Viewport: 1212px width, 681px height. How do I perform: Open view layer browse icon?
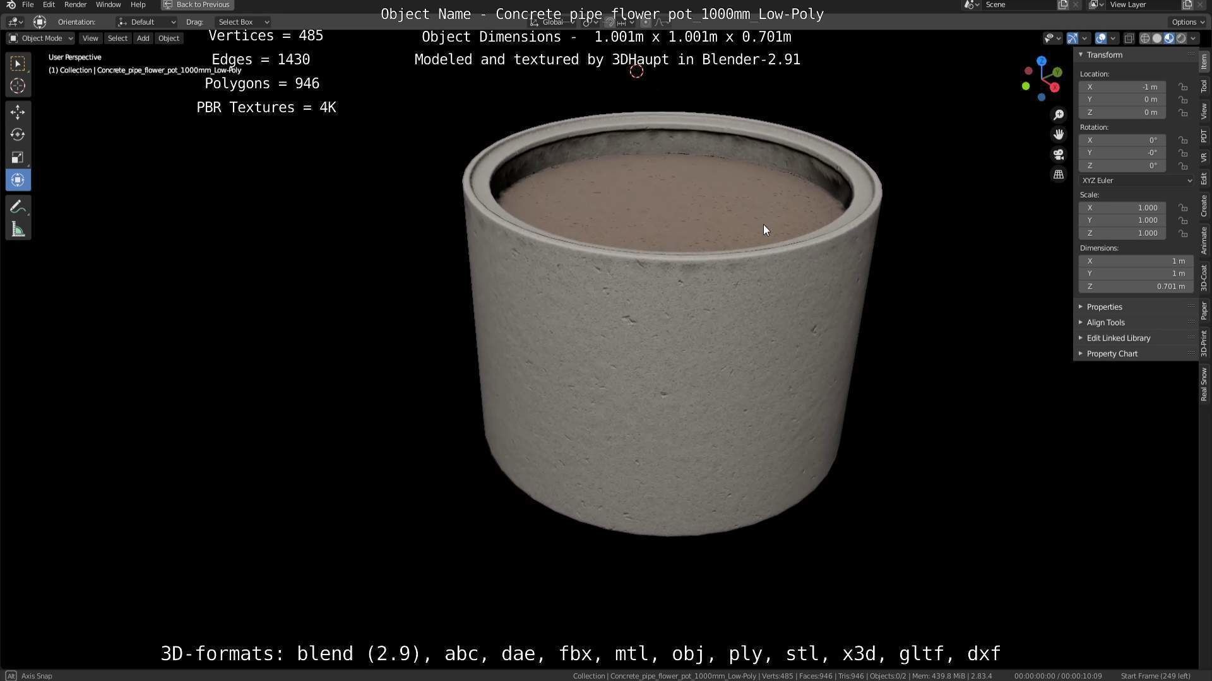tap(1096, 5)
